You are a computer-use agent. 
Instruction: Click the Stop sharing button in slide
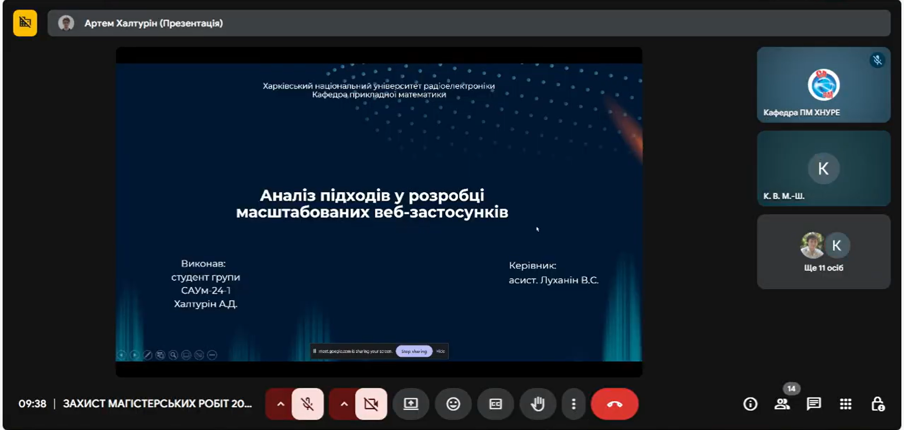(414, 351)
